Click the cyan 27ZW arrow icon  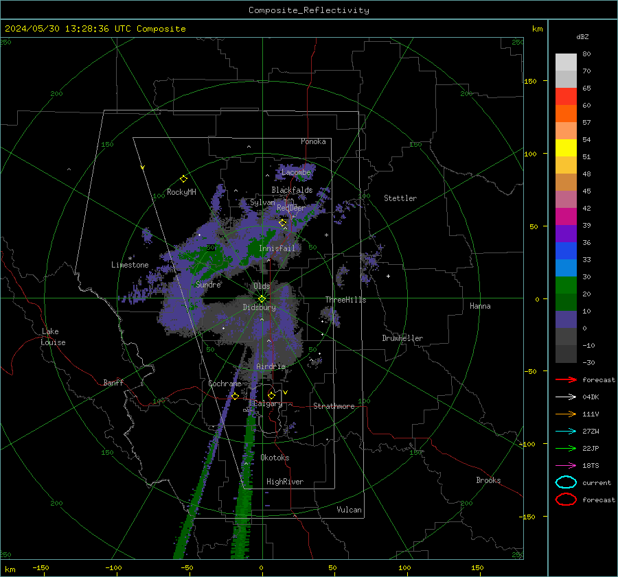click(x=566, y=432)
